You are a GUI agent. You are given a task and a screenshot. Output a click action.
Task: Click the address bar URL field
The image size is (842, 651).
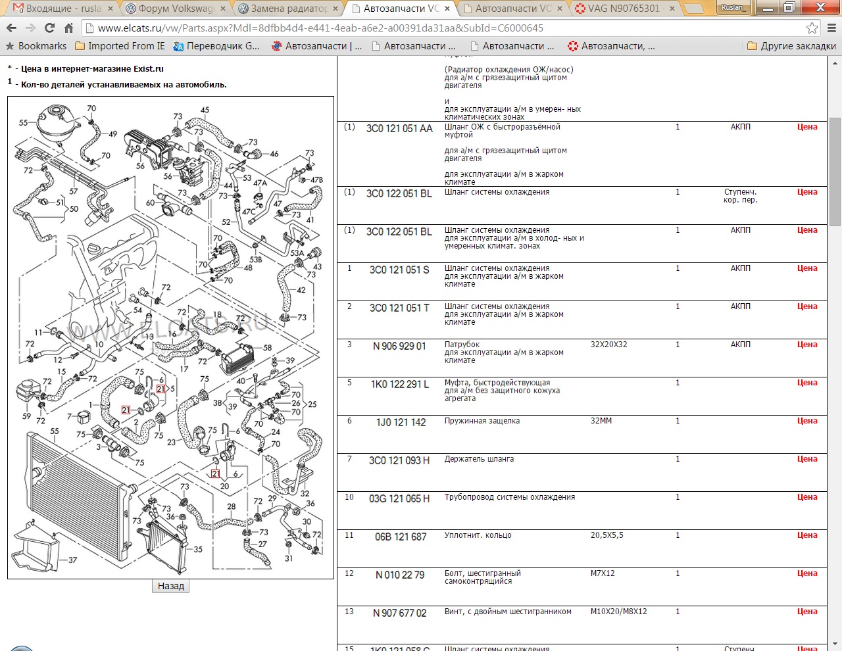pyautogui.click(x=447, y=28)
